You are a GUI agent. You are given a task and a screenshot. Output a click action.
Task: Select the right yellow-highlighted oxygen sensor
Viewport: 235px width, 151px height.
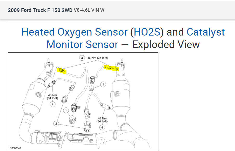point(111,68)
